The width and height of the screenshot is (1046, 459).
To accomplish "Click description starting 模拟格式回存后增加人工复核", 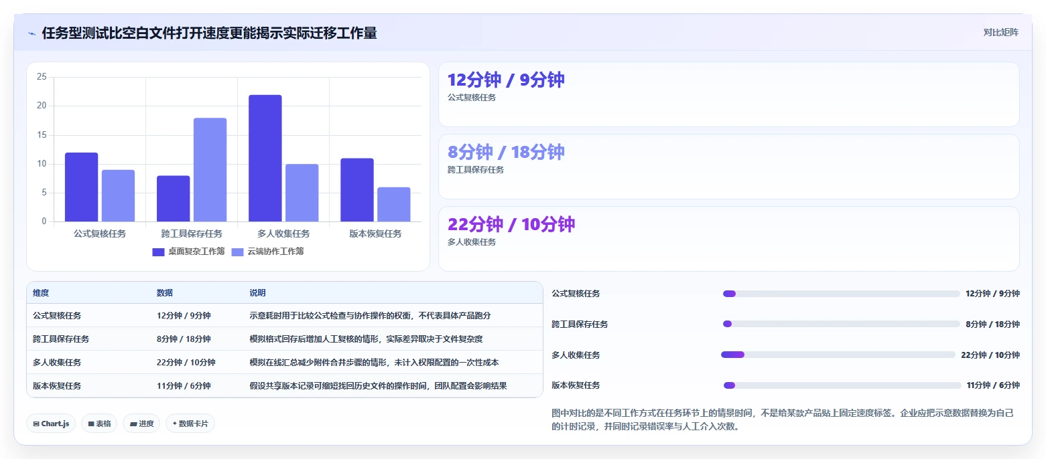I will 366,339.
